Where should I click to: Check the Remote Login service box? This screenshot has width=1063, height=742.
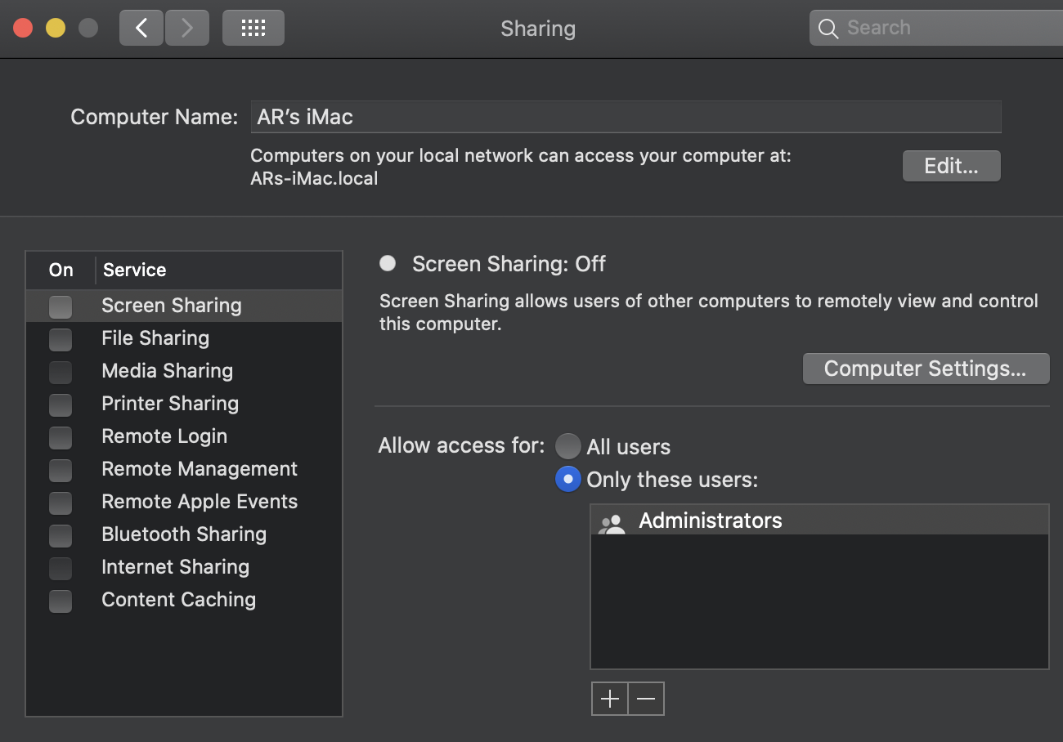coord(61,437)
